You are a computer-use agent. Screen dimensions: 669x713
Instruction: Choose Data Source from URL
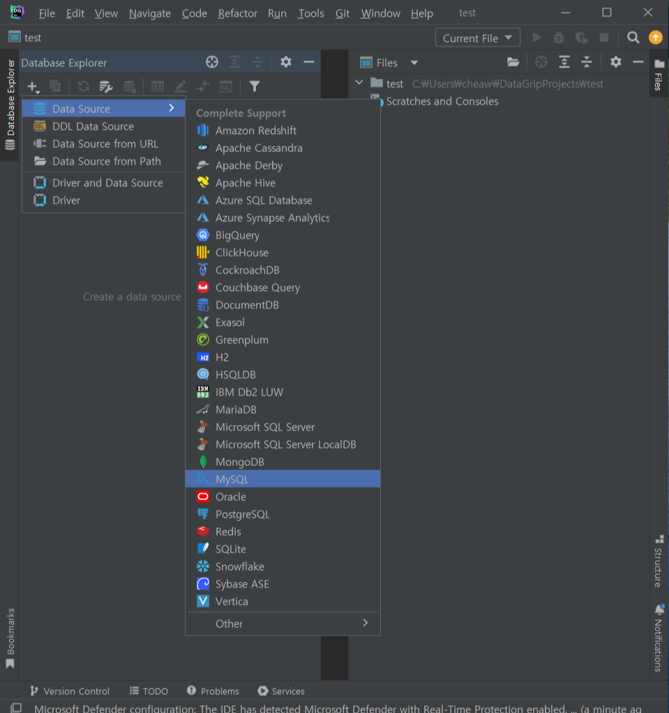point(104,144)
